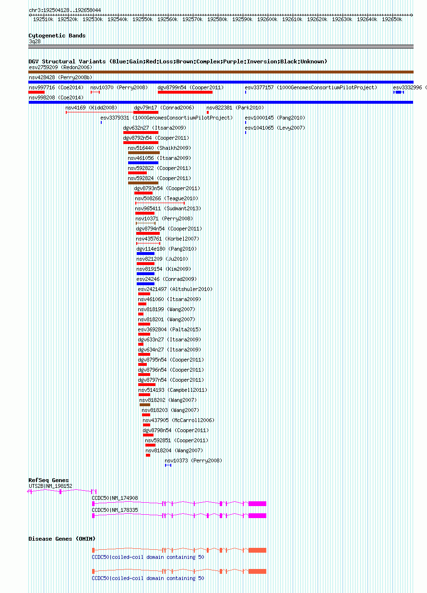Open dgv8793n54 (Cooper2011) variant label
Image resolution: width=427 pixels, height=593 pixels.
167,188
